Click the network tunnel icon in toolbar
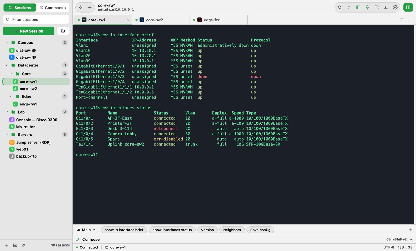Viewport: 416px width, 251px height. (386, 8)
